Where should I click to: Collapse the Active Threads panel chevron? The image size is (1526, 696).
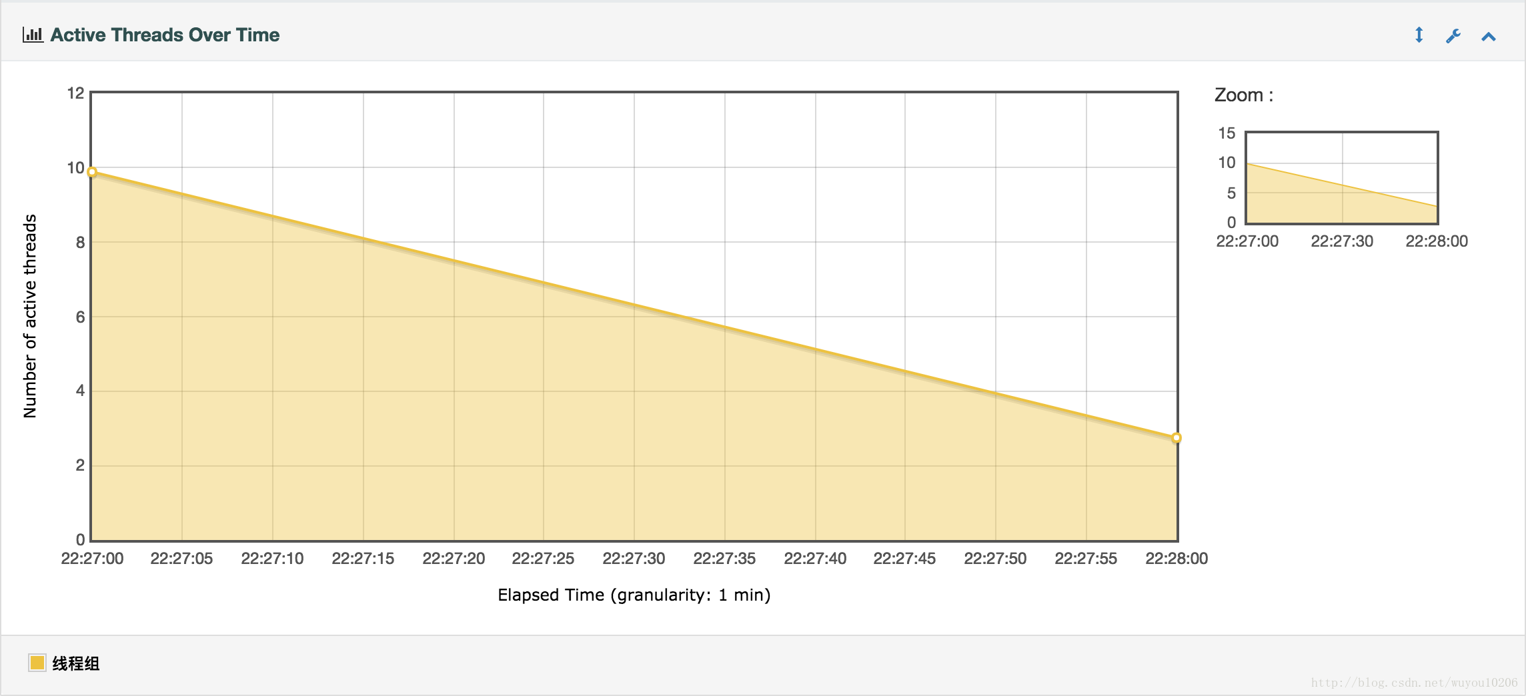point(1489,37)
